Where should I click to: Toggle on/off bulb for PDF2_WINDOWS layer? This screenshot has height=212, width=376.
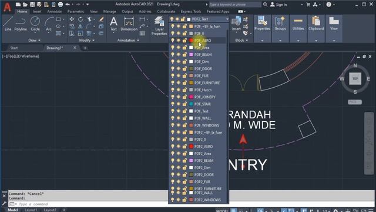click(173, 200)
